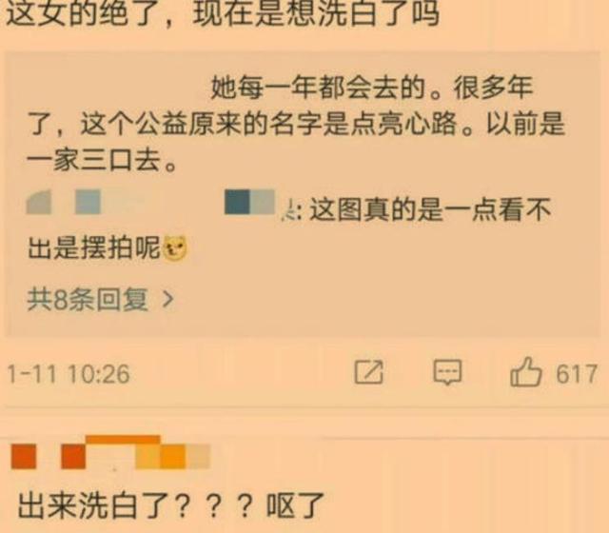Open the comment reply bubble icon
Viewport: 609px width, 533px height.
pyautogui.click(x=447, y=372)
